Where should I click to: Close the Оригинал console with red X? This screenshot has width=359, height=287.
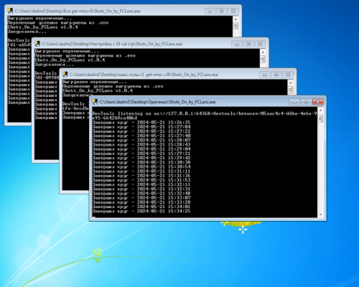pos(318,102)
